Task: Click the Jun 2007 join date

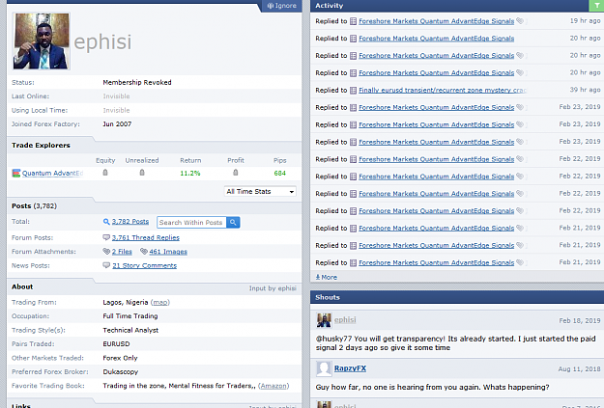Action: coord(117,124)
